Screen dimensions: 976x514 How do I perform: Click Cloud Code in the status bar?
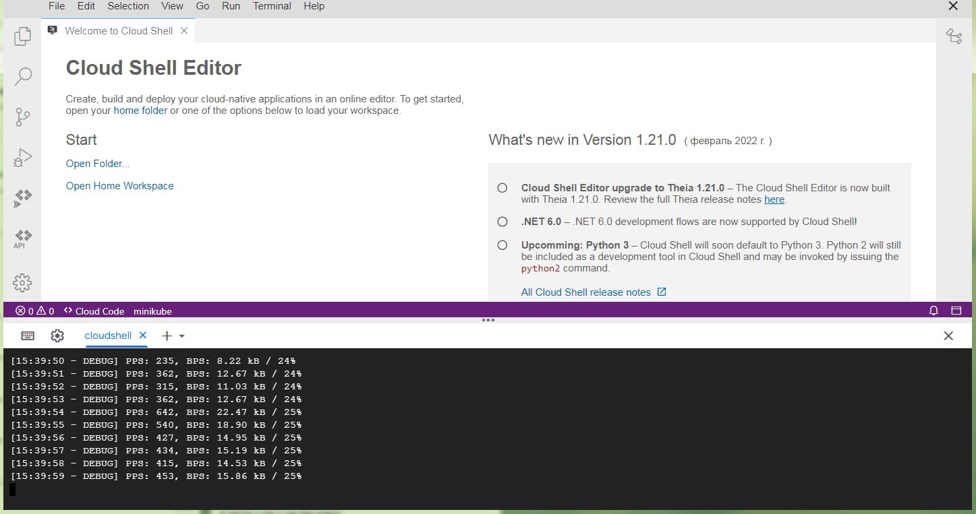pyautogui.click(x=94, y=311)
